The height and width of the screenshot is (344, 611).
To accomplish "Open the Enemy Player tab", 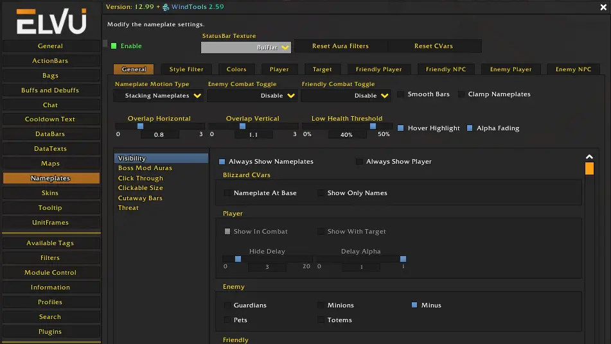I will (x=511, y=69).
